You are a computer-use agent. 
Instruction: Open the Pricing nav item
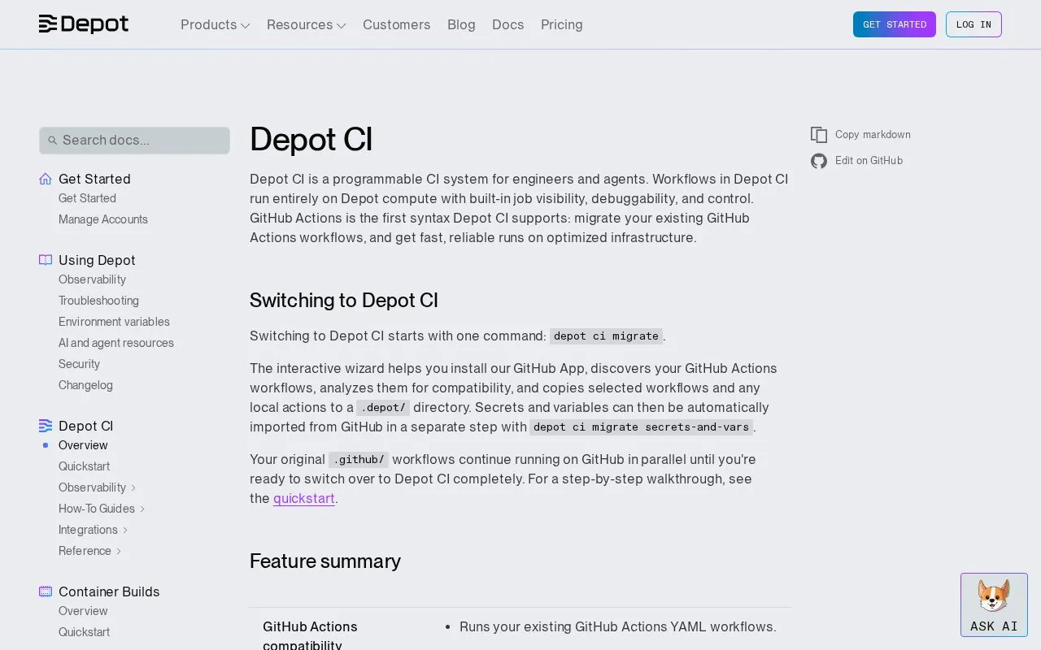pos(561,24)
